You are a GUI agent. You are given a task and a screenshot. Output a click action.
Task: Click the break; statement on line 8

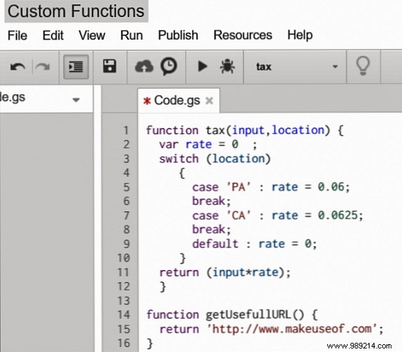[211, 229]
